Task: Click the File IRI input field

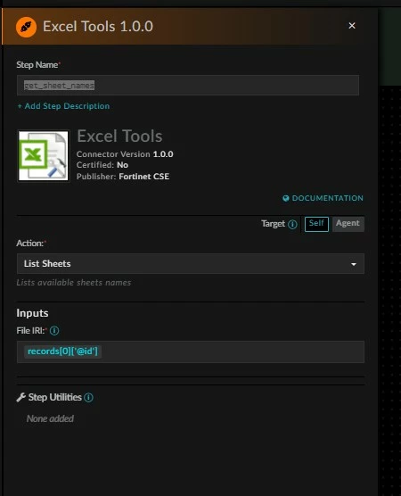Action: click(190, 351)
